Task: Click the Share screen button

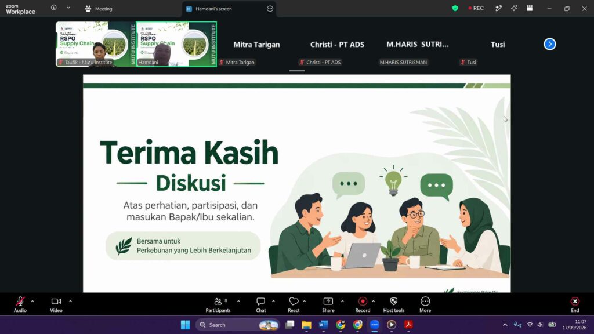Action: click(x=328, y=304)
